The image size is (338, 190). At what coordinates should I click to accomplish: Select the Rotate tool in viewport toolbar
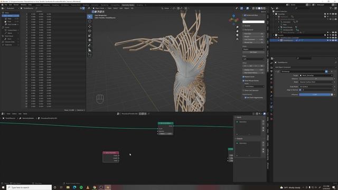[x=90, y=31]
